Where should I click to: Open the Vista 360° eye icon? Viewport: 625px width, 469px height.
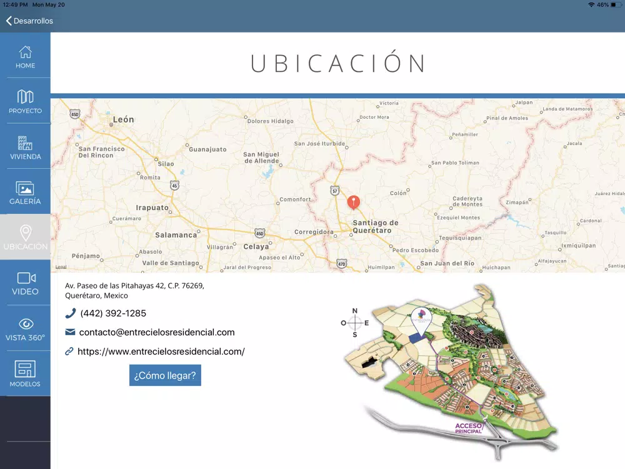click(x=26, y=324)
